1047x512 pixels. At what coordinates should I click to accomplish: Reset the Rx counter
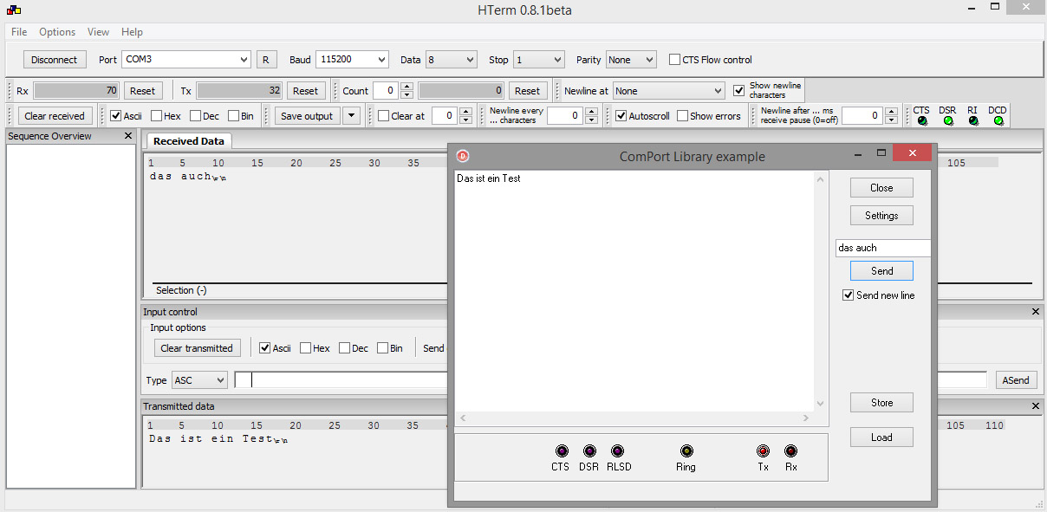[142, 91]
